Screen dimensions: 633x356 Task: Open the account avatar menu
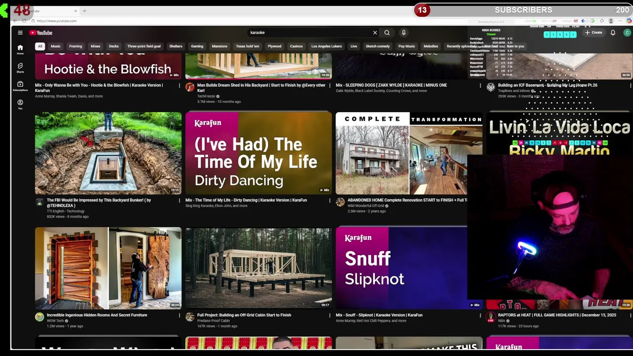click(x=627, y=33)
